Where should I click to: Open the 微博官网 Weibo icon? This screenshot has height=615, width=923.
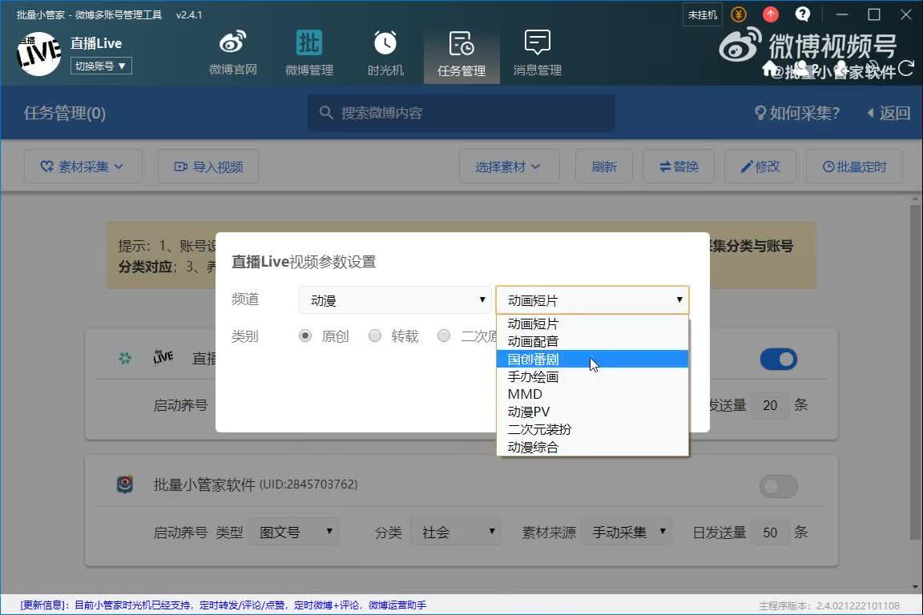[232, 54]
